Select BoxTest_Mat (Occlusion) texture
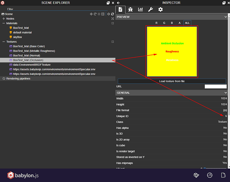This screenshot has height=182, width=230. click(x=58, y=60)
